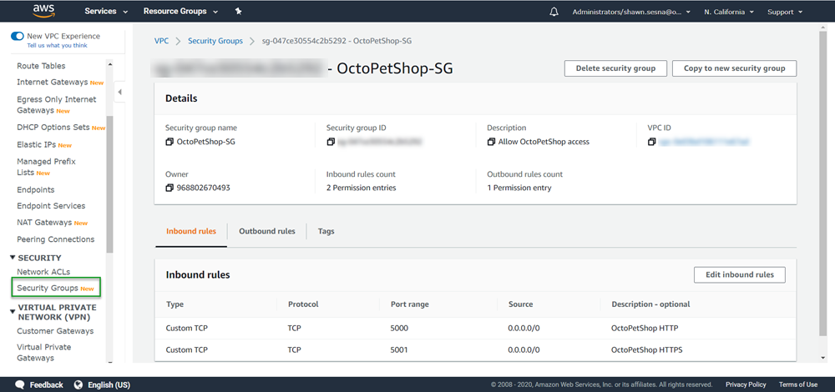Click the English (US) language selector
This screenshot has height=392, width=835.
coord(109,384)
